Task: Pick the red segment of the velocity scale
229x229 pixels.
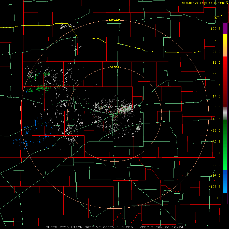Action: (225, 81)
